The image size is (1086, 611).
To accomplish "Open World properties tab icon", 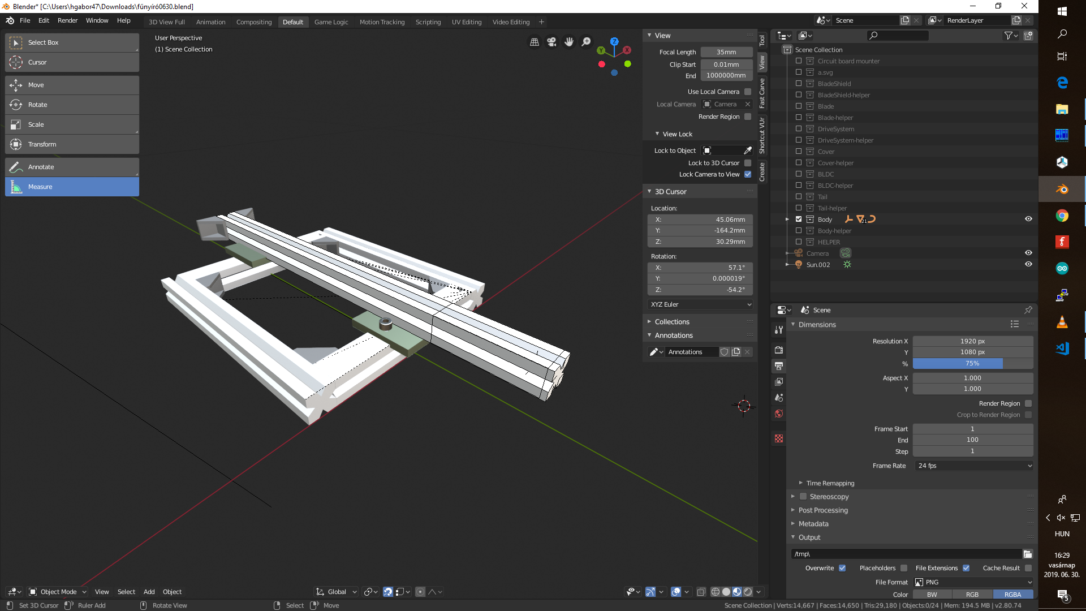I will click(x=779, y=414).
